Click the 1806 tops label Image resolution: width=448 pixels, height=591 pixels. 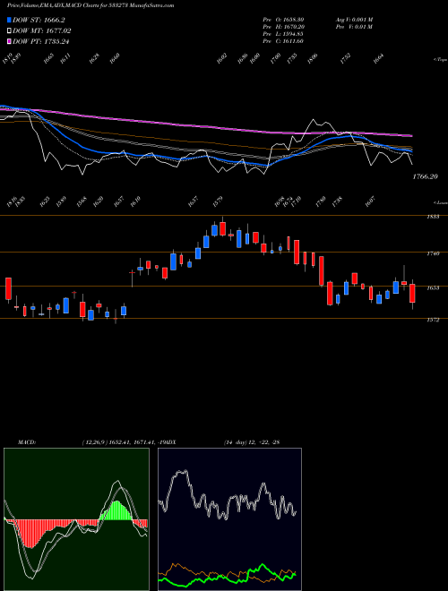tap(312, 58)
